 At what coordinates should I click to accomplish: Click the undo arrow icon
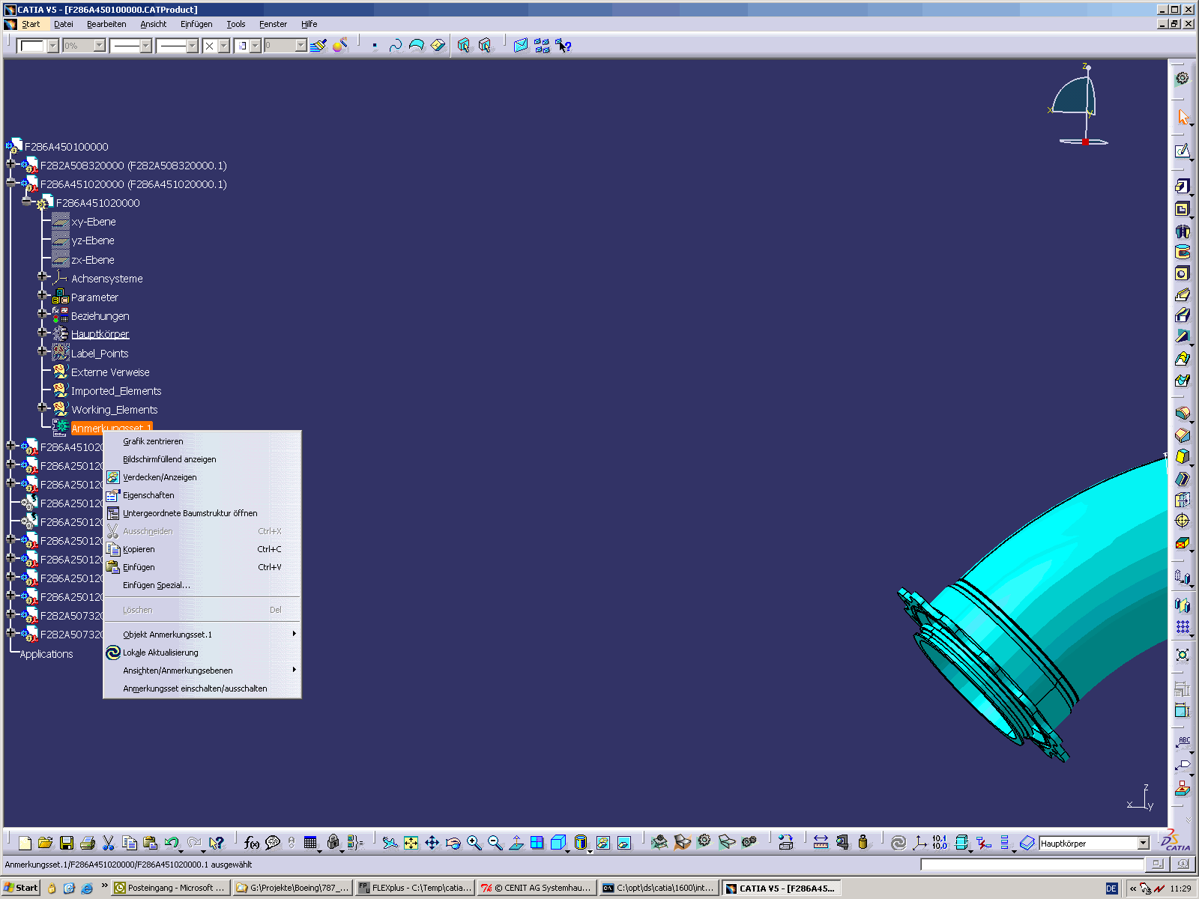point(172,843)
